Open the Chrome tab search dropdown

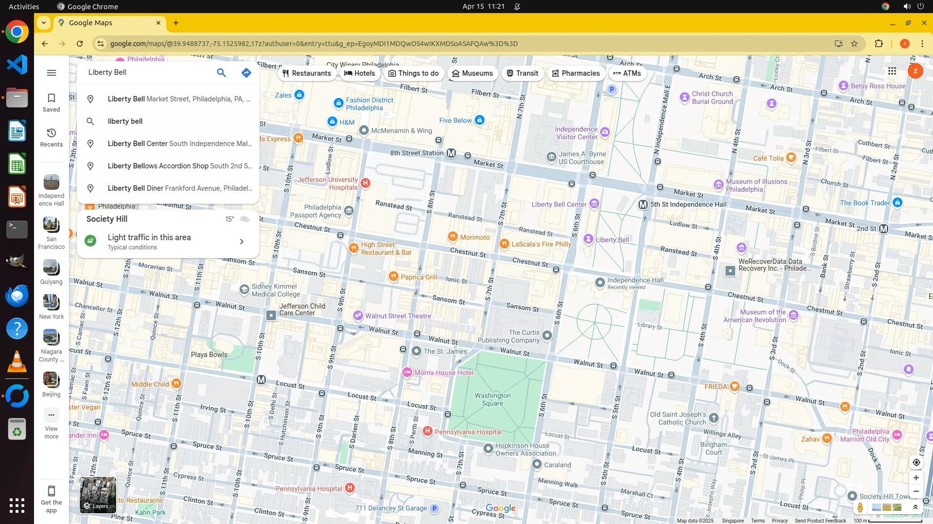(x=44, y=23)
